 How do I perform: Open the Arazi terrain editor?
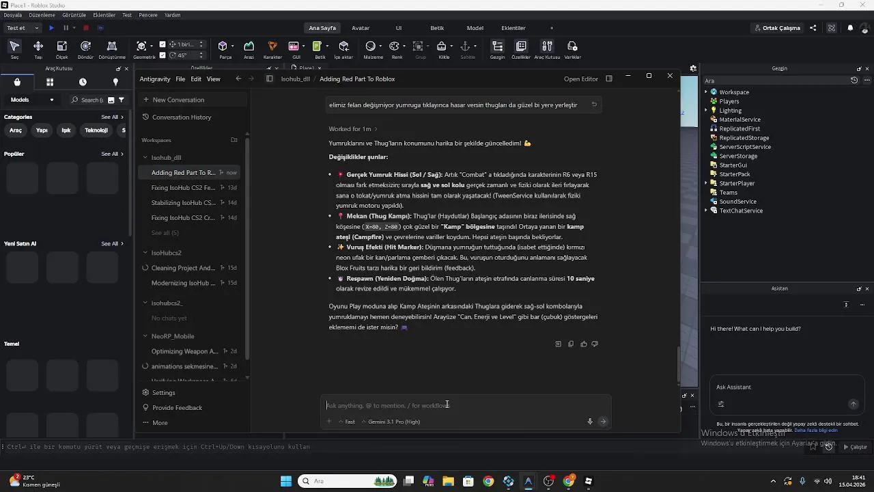click(x=249, y=49)
